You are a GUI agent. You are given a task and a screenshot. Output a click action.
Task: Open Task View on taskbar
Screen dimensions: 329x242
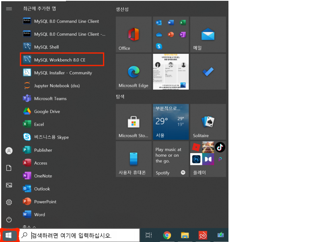point(148,235)
